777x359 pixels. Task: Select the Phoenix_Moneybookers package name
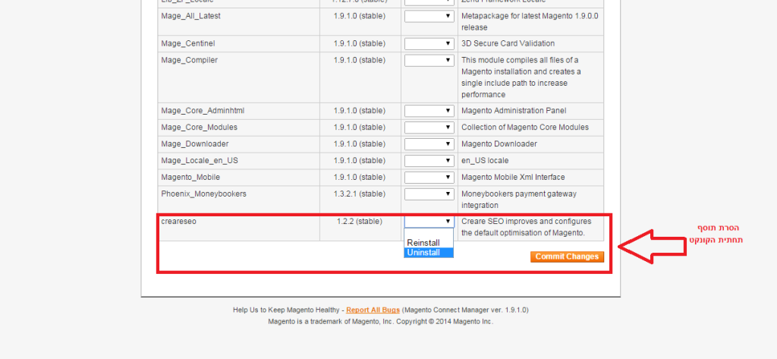203,194
